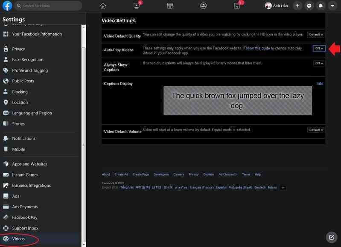Click the Notifications bell icon in sidebar
341x247 pixels.
pos(6,138)
